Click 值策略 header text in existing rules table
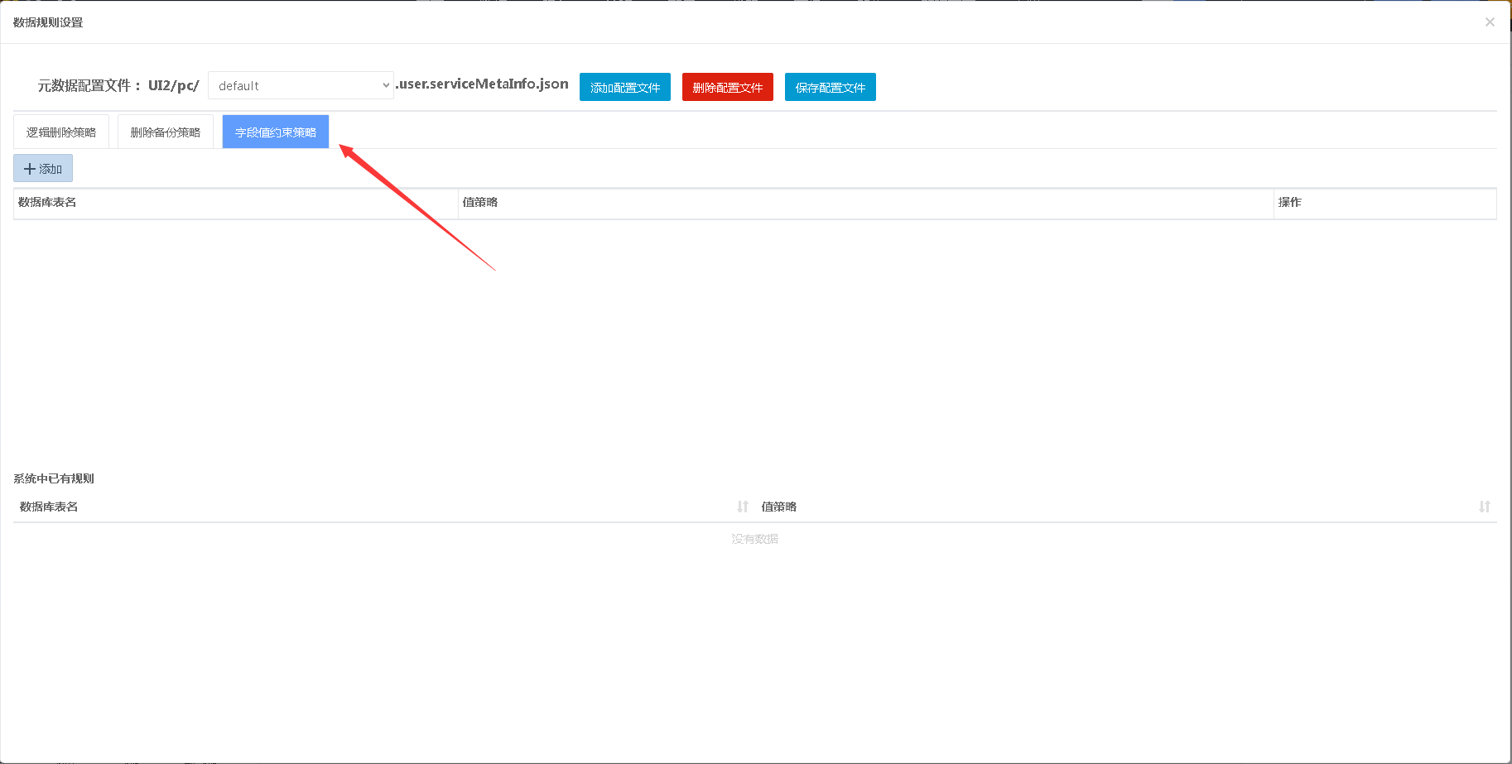Image resolution: width=1512 pixels, height=764 pixels. 778,507
